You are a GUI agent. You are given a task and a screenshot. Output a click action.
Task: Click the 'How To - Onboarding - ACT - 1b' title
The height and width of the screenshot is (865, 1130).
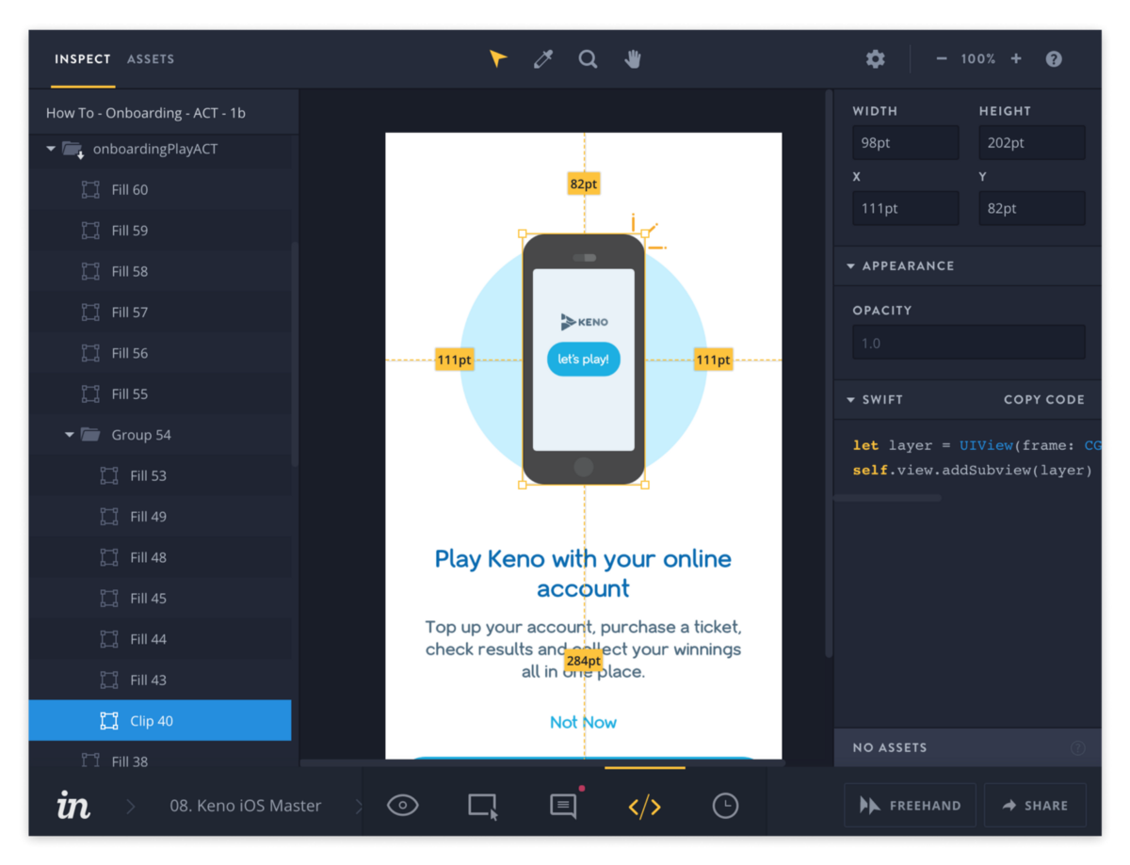[x=146, y=113]
